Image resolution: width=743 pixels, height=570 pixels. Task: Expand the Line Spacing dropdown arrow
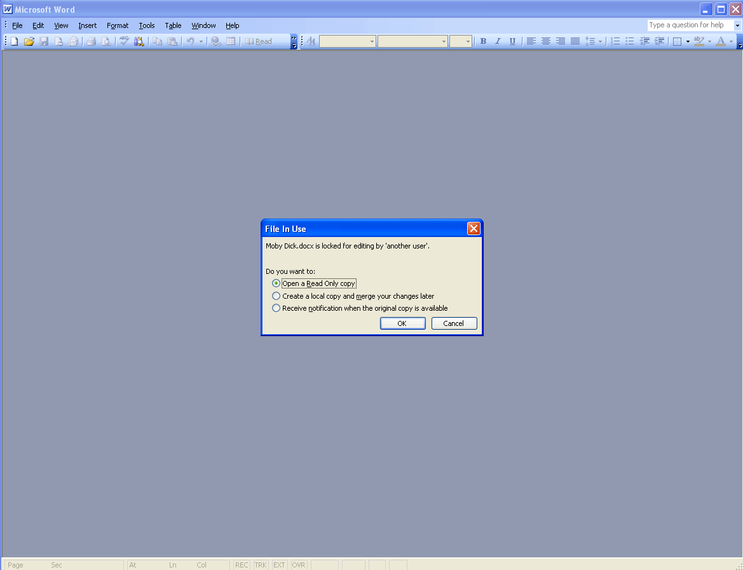coord(601,41)
